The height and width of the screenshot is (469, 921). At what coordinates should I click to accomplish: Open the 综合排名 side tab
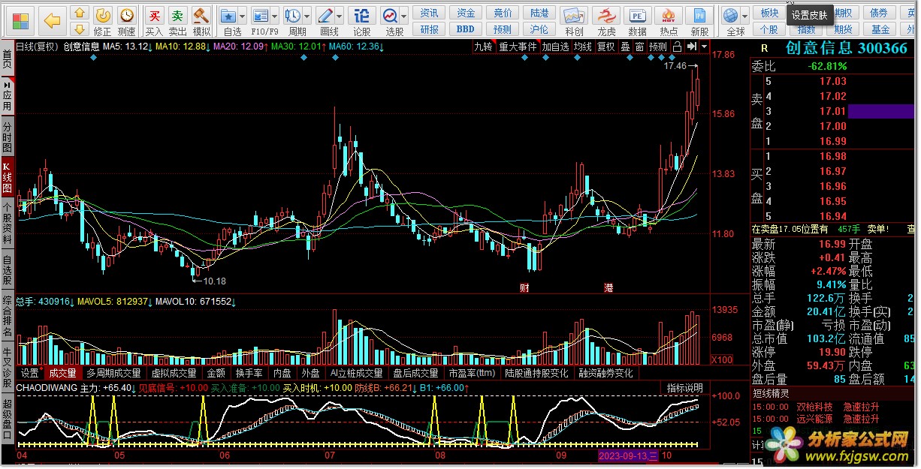tap(7, 317)
